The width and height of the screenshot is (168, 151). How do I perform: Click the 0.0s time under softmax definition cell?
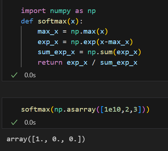point(30,75)
